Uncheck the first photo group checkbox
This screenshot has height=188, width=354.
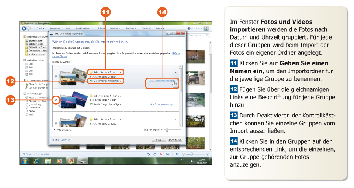(56, 77)
